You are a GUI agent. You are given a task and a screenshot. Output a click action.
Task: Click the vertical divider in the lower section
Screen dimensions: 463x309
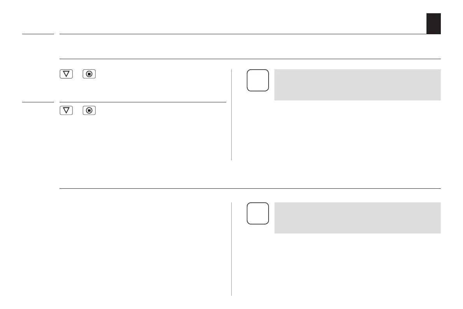[232, 249]
